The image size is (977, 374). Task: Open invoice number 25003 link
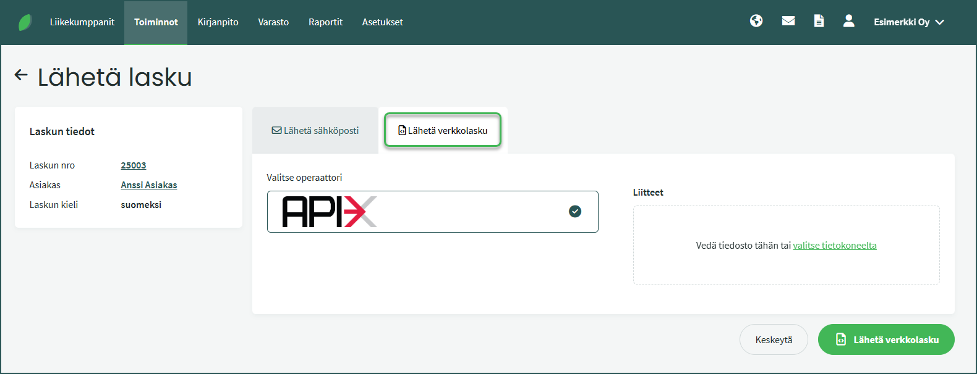coord(134,165)
